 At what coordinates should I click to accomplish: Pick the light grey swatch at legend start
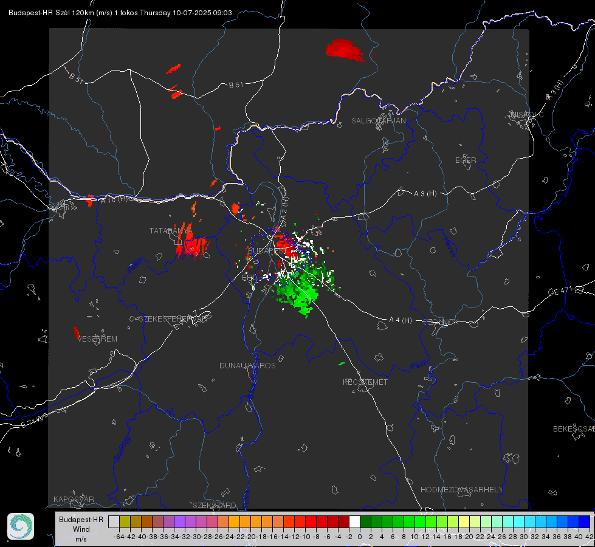tap(114, 521)
